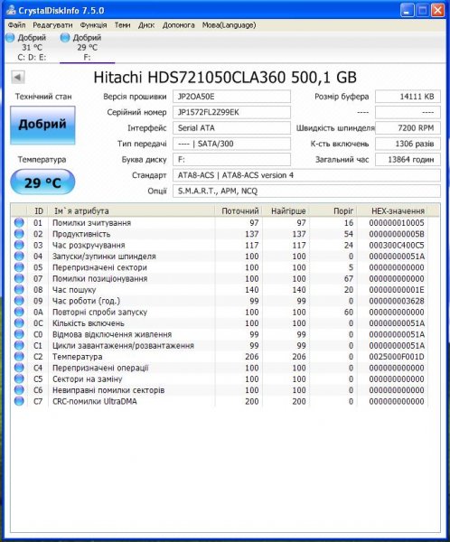450x542 pixels.
Task: Select the F: disk tab
Action: pos(87,47)
